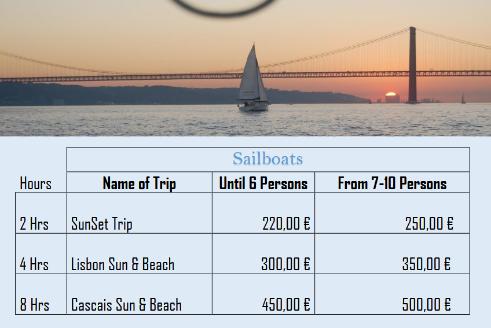The image size is (491, 328).
Task: Click the 250,00 € price
Action: [x=428, y=224]
